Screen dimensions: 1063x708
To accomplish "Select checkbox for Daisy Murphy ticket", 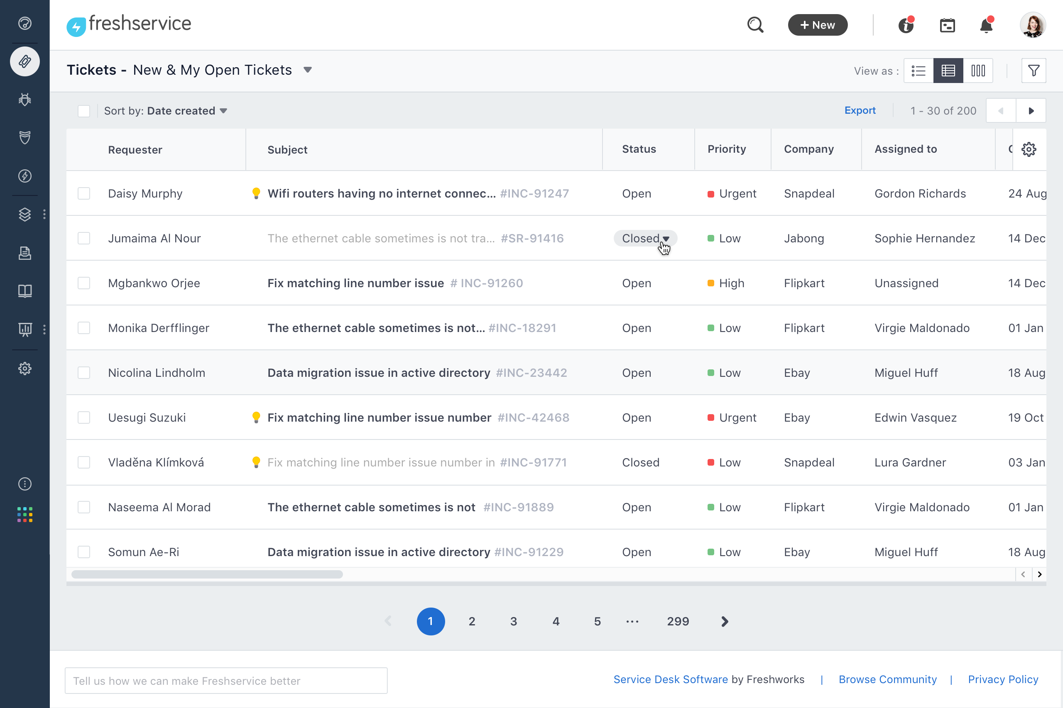I will coord(84,193).
